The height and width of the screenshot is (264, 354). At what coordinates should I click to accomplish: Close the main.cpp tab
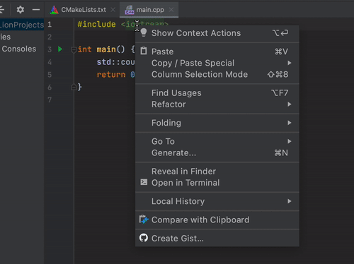click(x=171, y=10)
